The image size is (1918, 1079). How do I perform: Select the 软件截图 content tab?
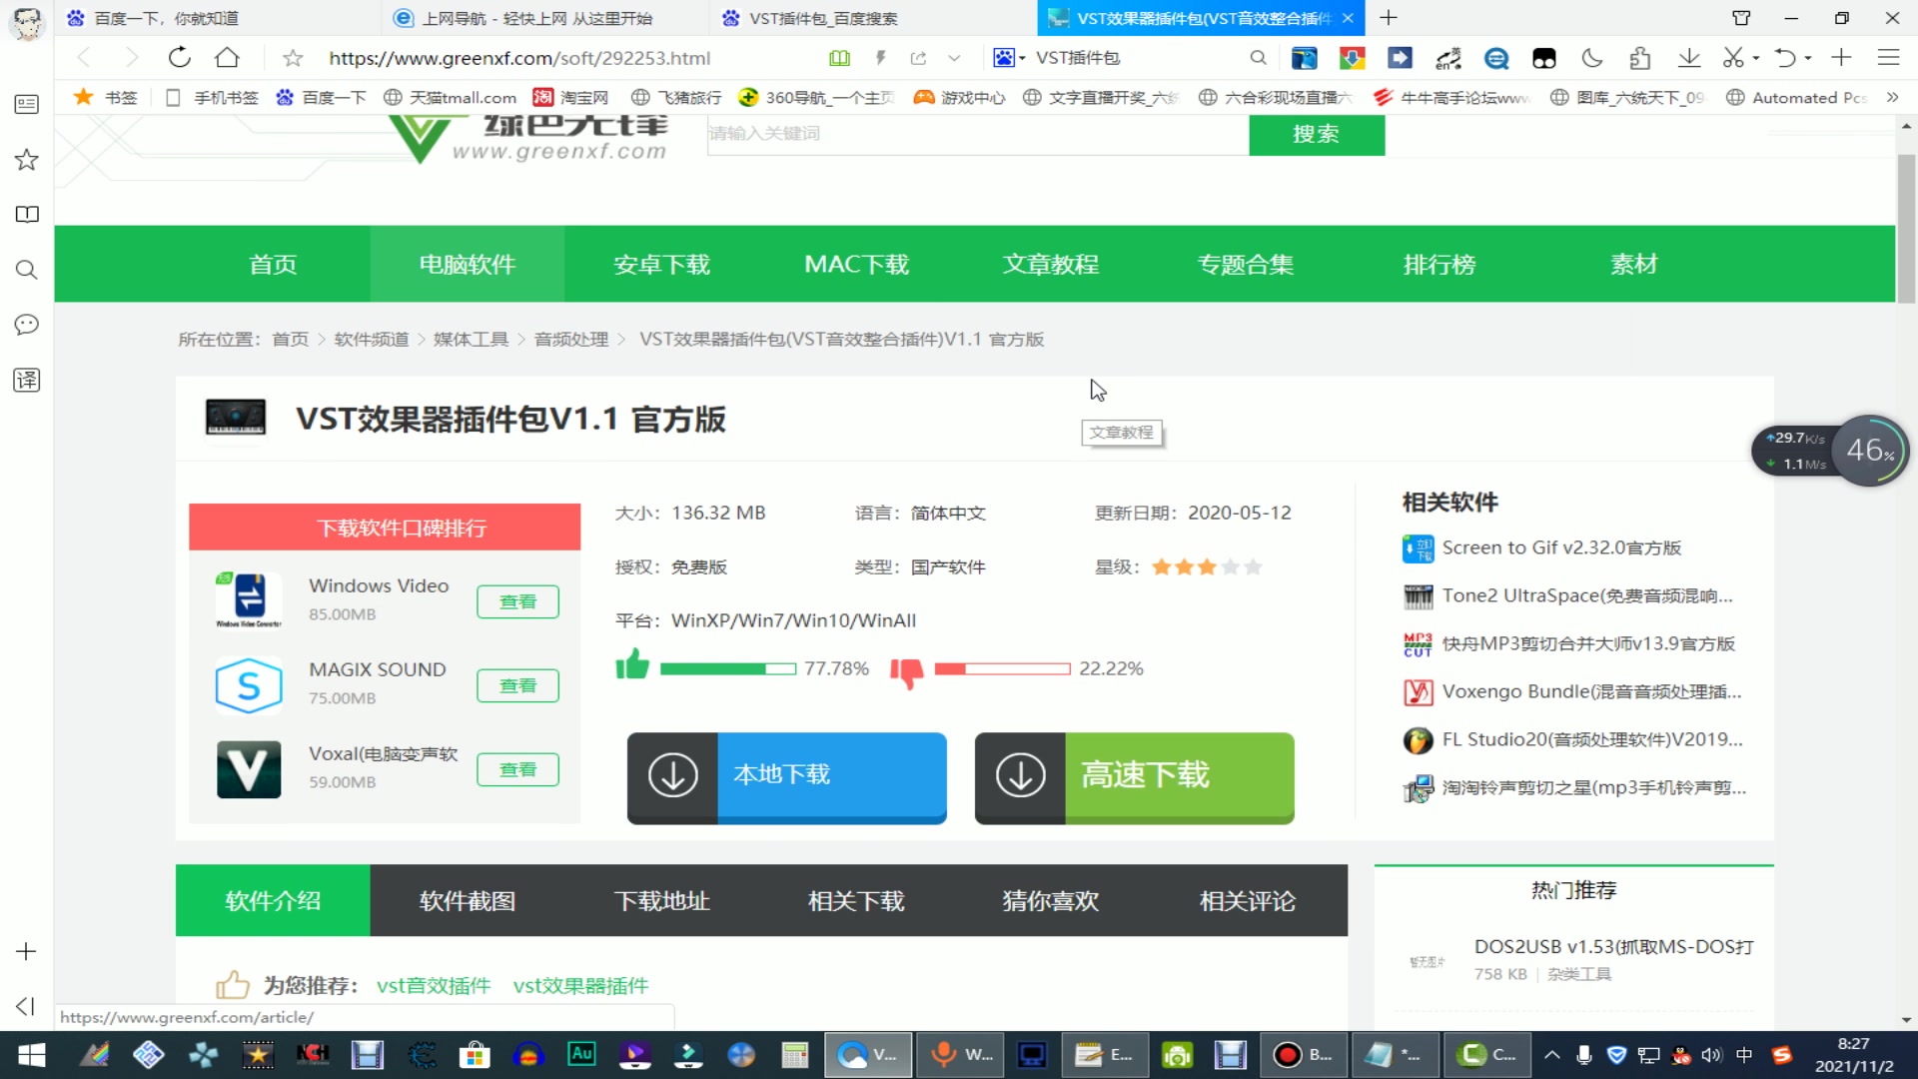pyautogui.click(x=468, y=900)
